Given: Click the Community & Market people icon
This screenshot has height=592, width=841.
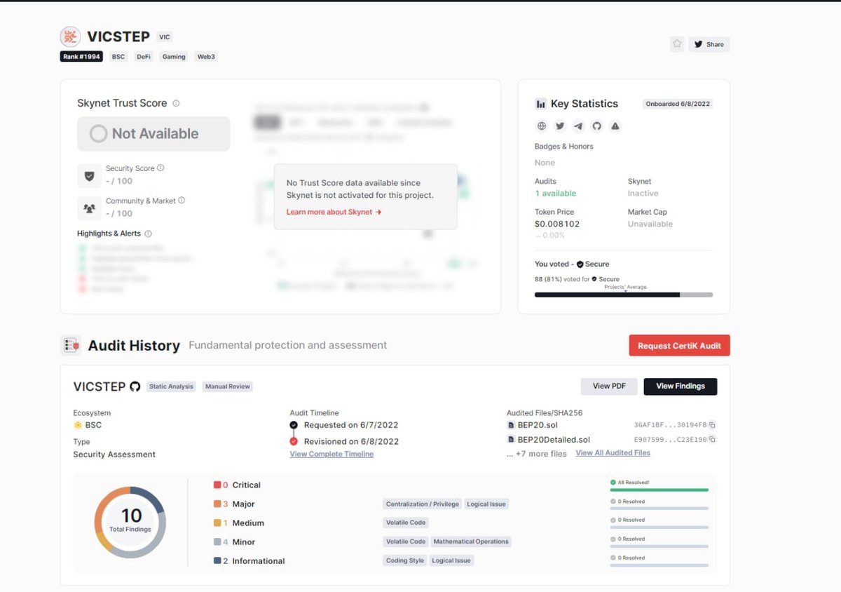Looking at the screenshot, I should [89, 208].
